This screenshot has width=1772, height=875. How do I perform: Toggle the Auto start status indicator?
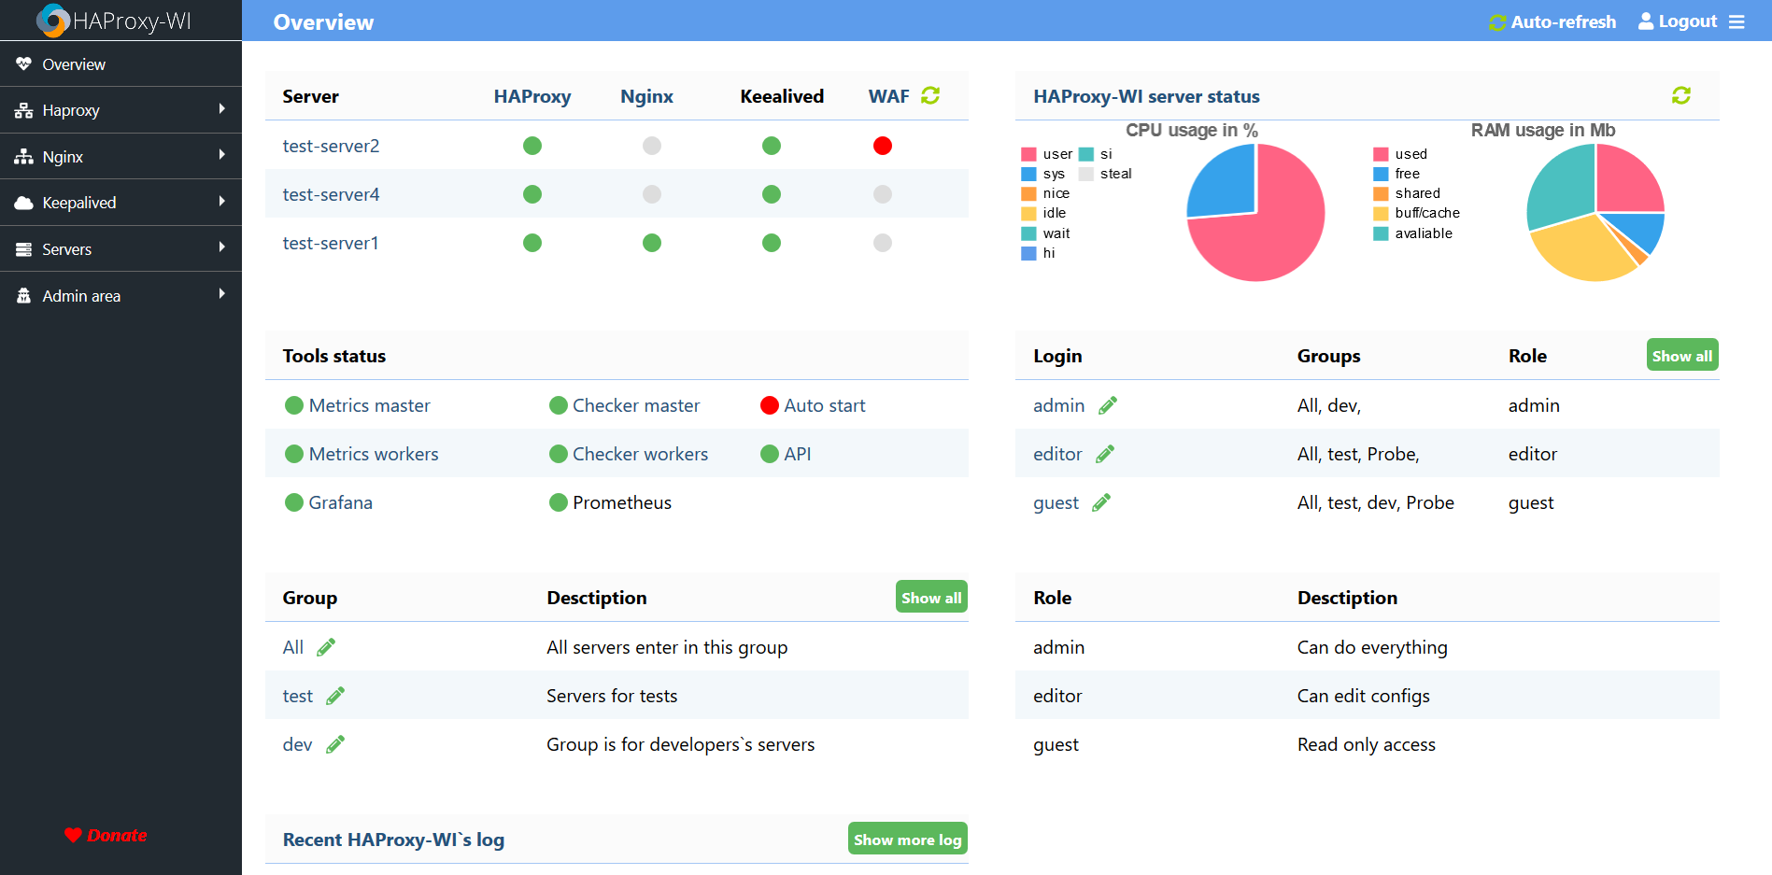tap(769, 405)
